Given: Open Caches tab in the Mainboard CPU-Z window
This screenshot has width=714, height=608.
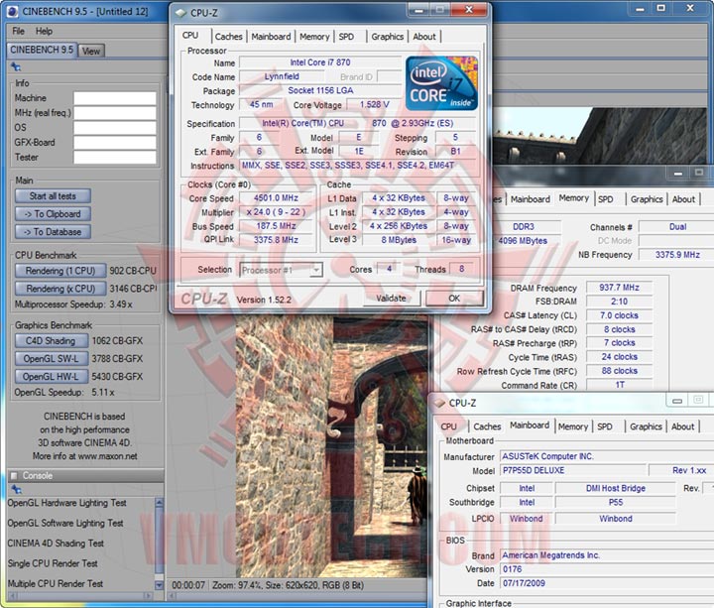Looking at the screenshot, I should click(x=487, y=426).
